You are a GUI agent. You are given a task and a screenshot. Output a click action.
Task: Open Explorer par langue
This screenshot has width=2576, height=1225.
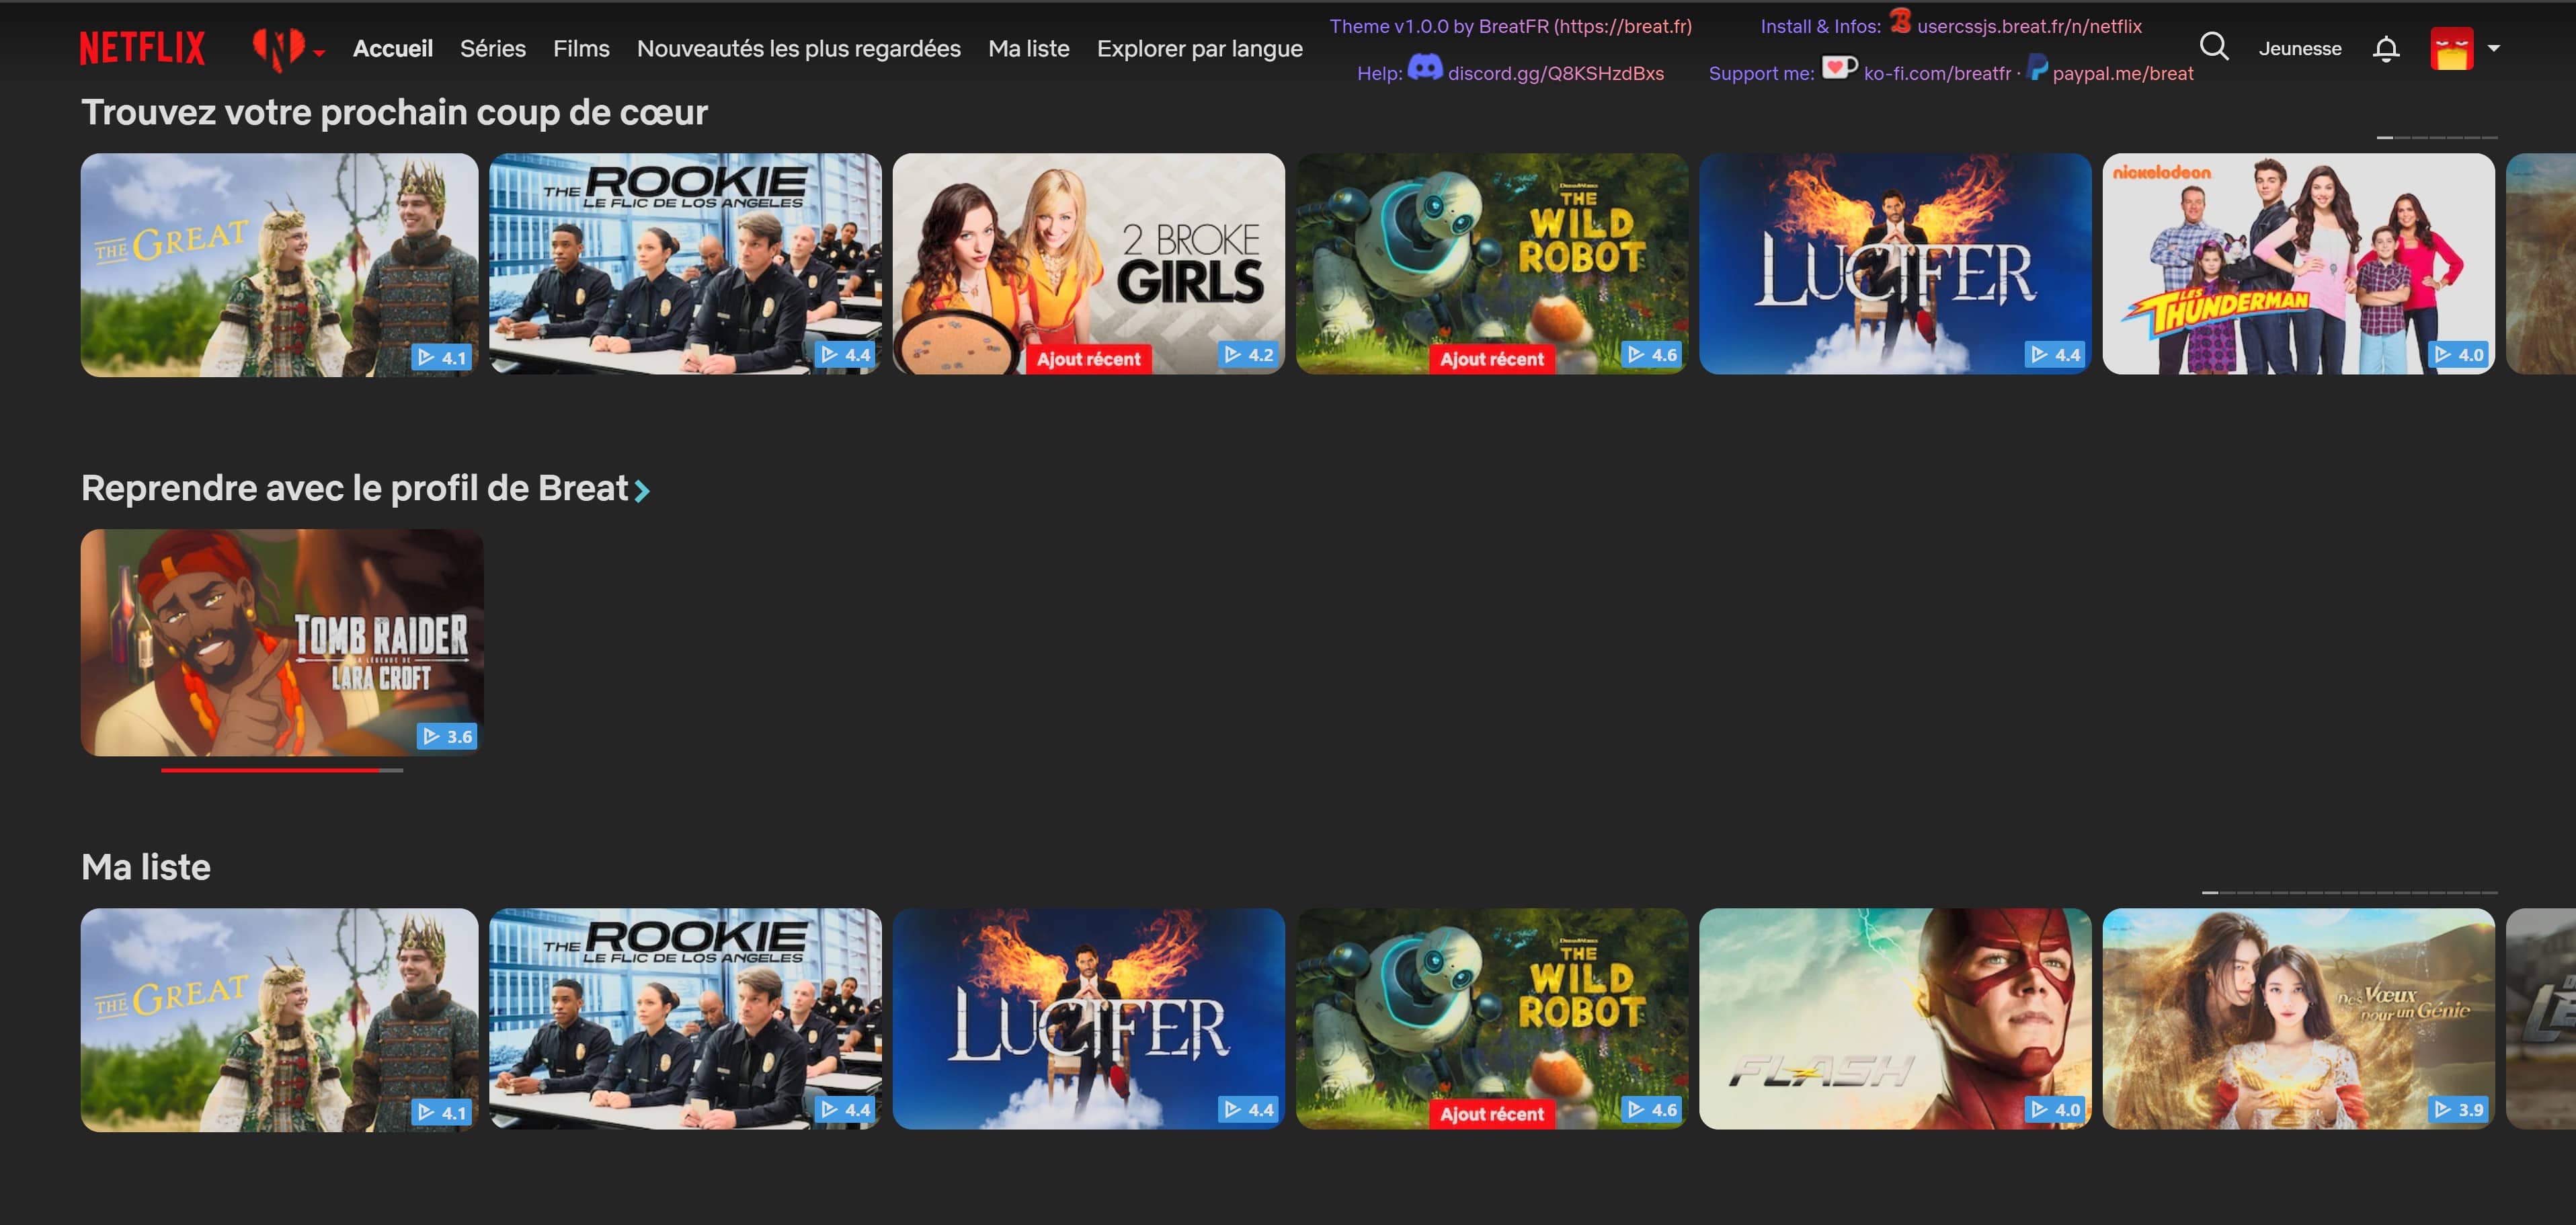[x=1200, y=48]
